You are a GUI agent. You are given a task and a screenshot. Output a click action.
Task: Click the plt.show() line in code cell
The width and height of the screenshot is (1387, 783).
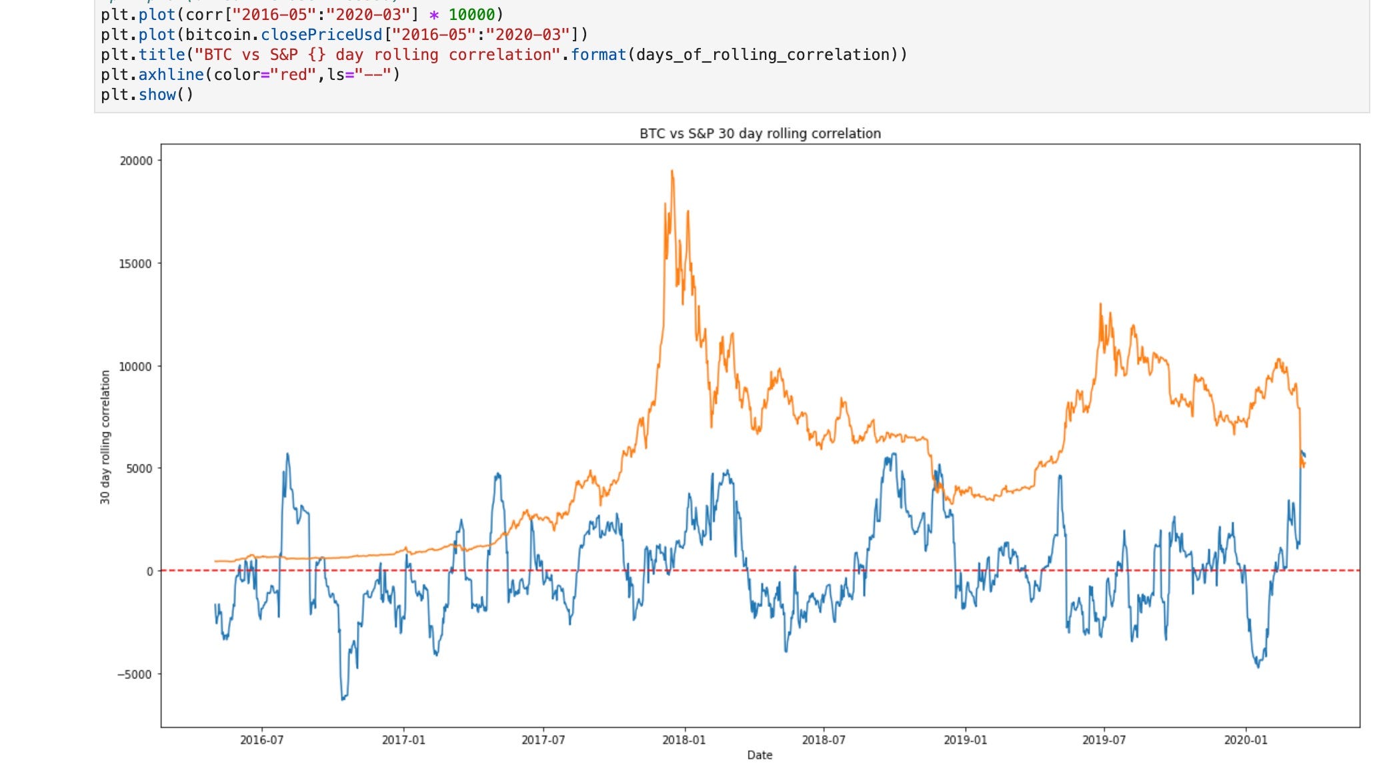pyautogui.click(x=147, y=95)
